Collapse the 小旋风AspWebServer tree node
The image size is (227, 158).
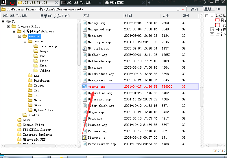(14, 31)
